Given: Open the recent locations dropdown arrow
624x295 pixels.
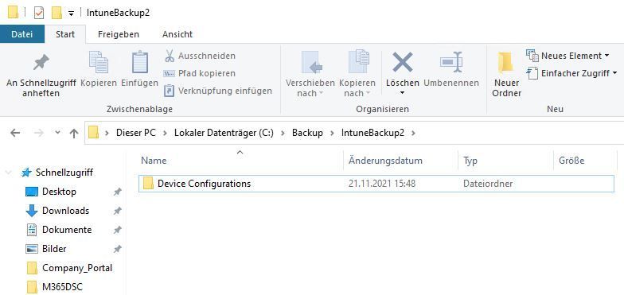Looking at the screenshot, I should 57,132.
